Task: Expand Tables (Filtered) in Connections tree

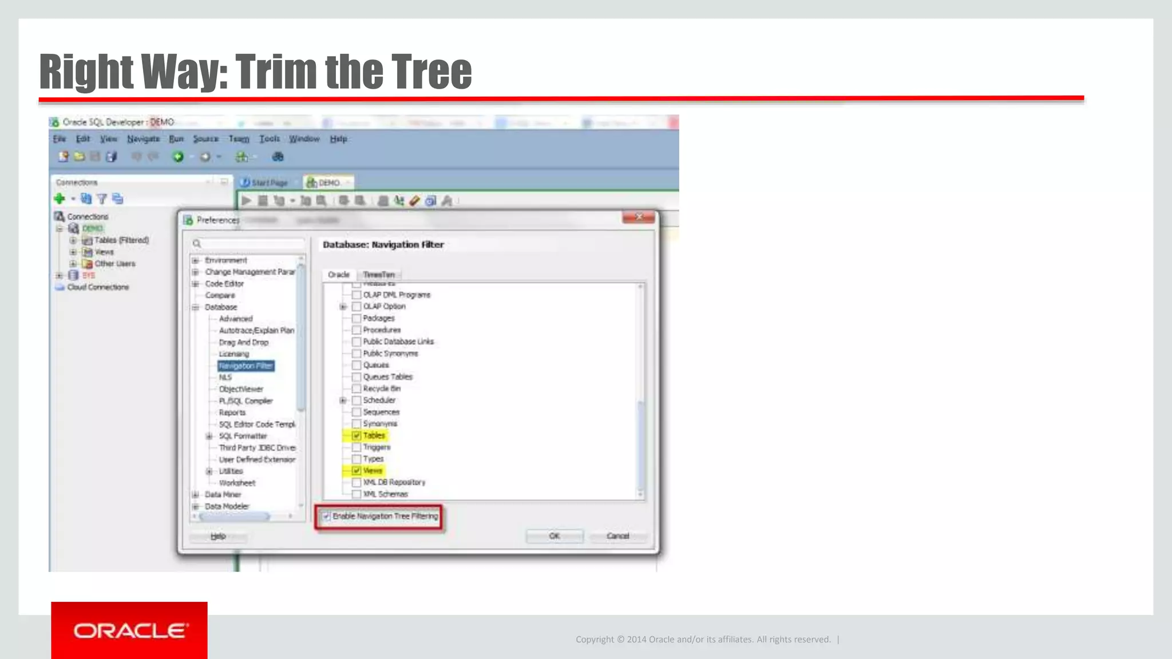Action: [x=73, y=240]
